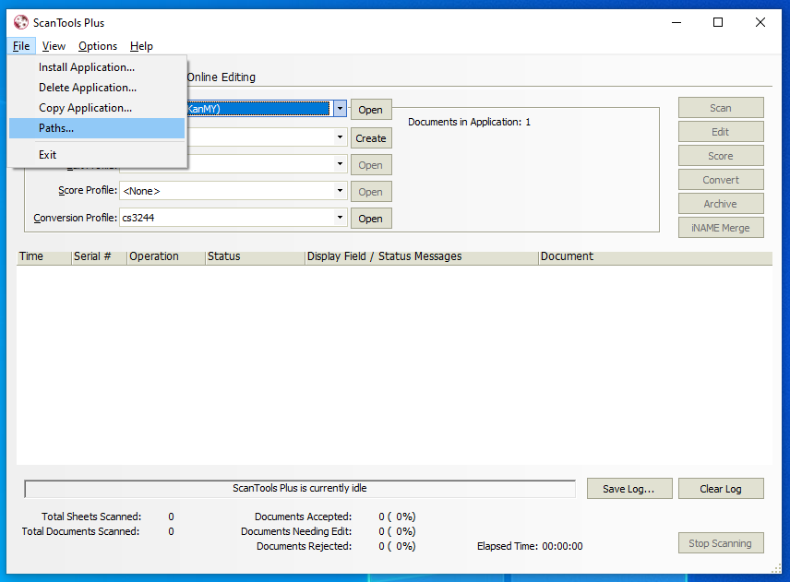790x582 pixels.
Task: Click the 'Total Documents Scanned:' label
Action: [x=80, y=531]
